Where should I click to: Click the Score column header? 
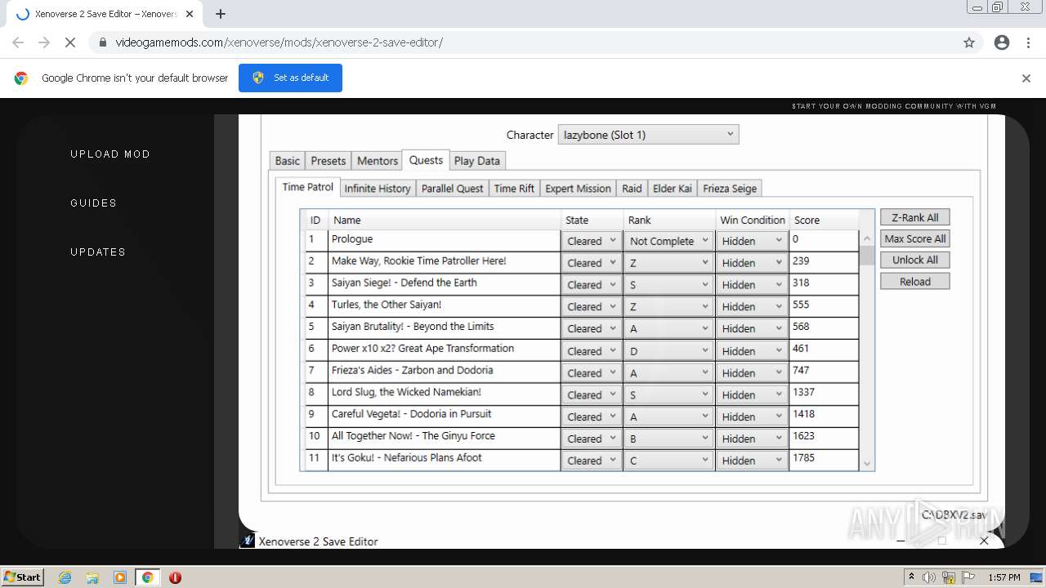pos(824,220)
